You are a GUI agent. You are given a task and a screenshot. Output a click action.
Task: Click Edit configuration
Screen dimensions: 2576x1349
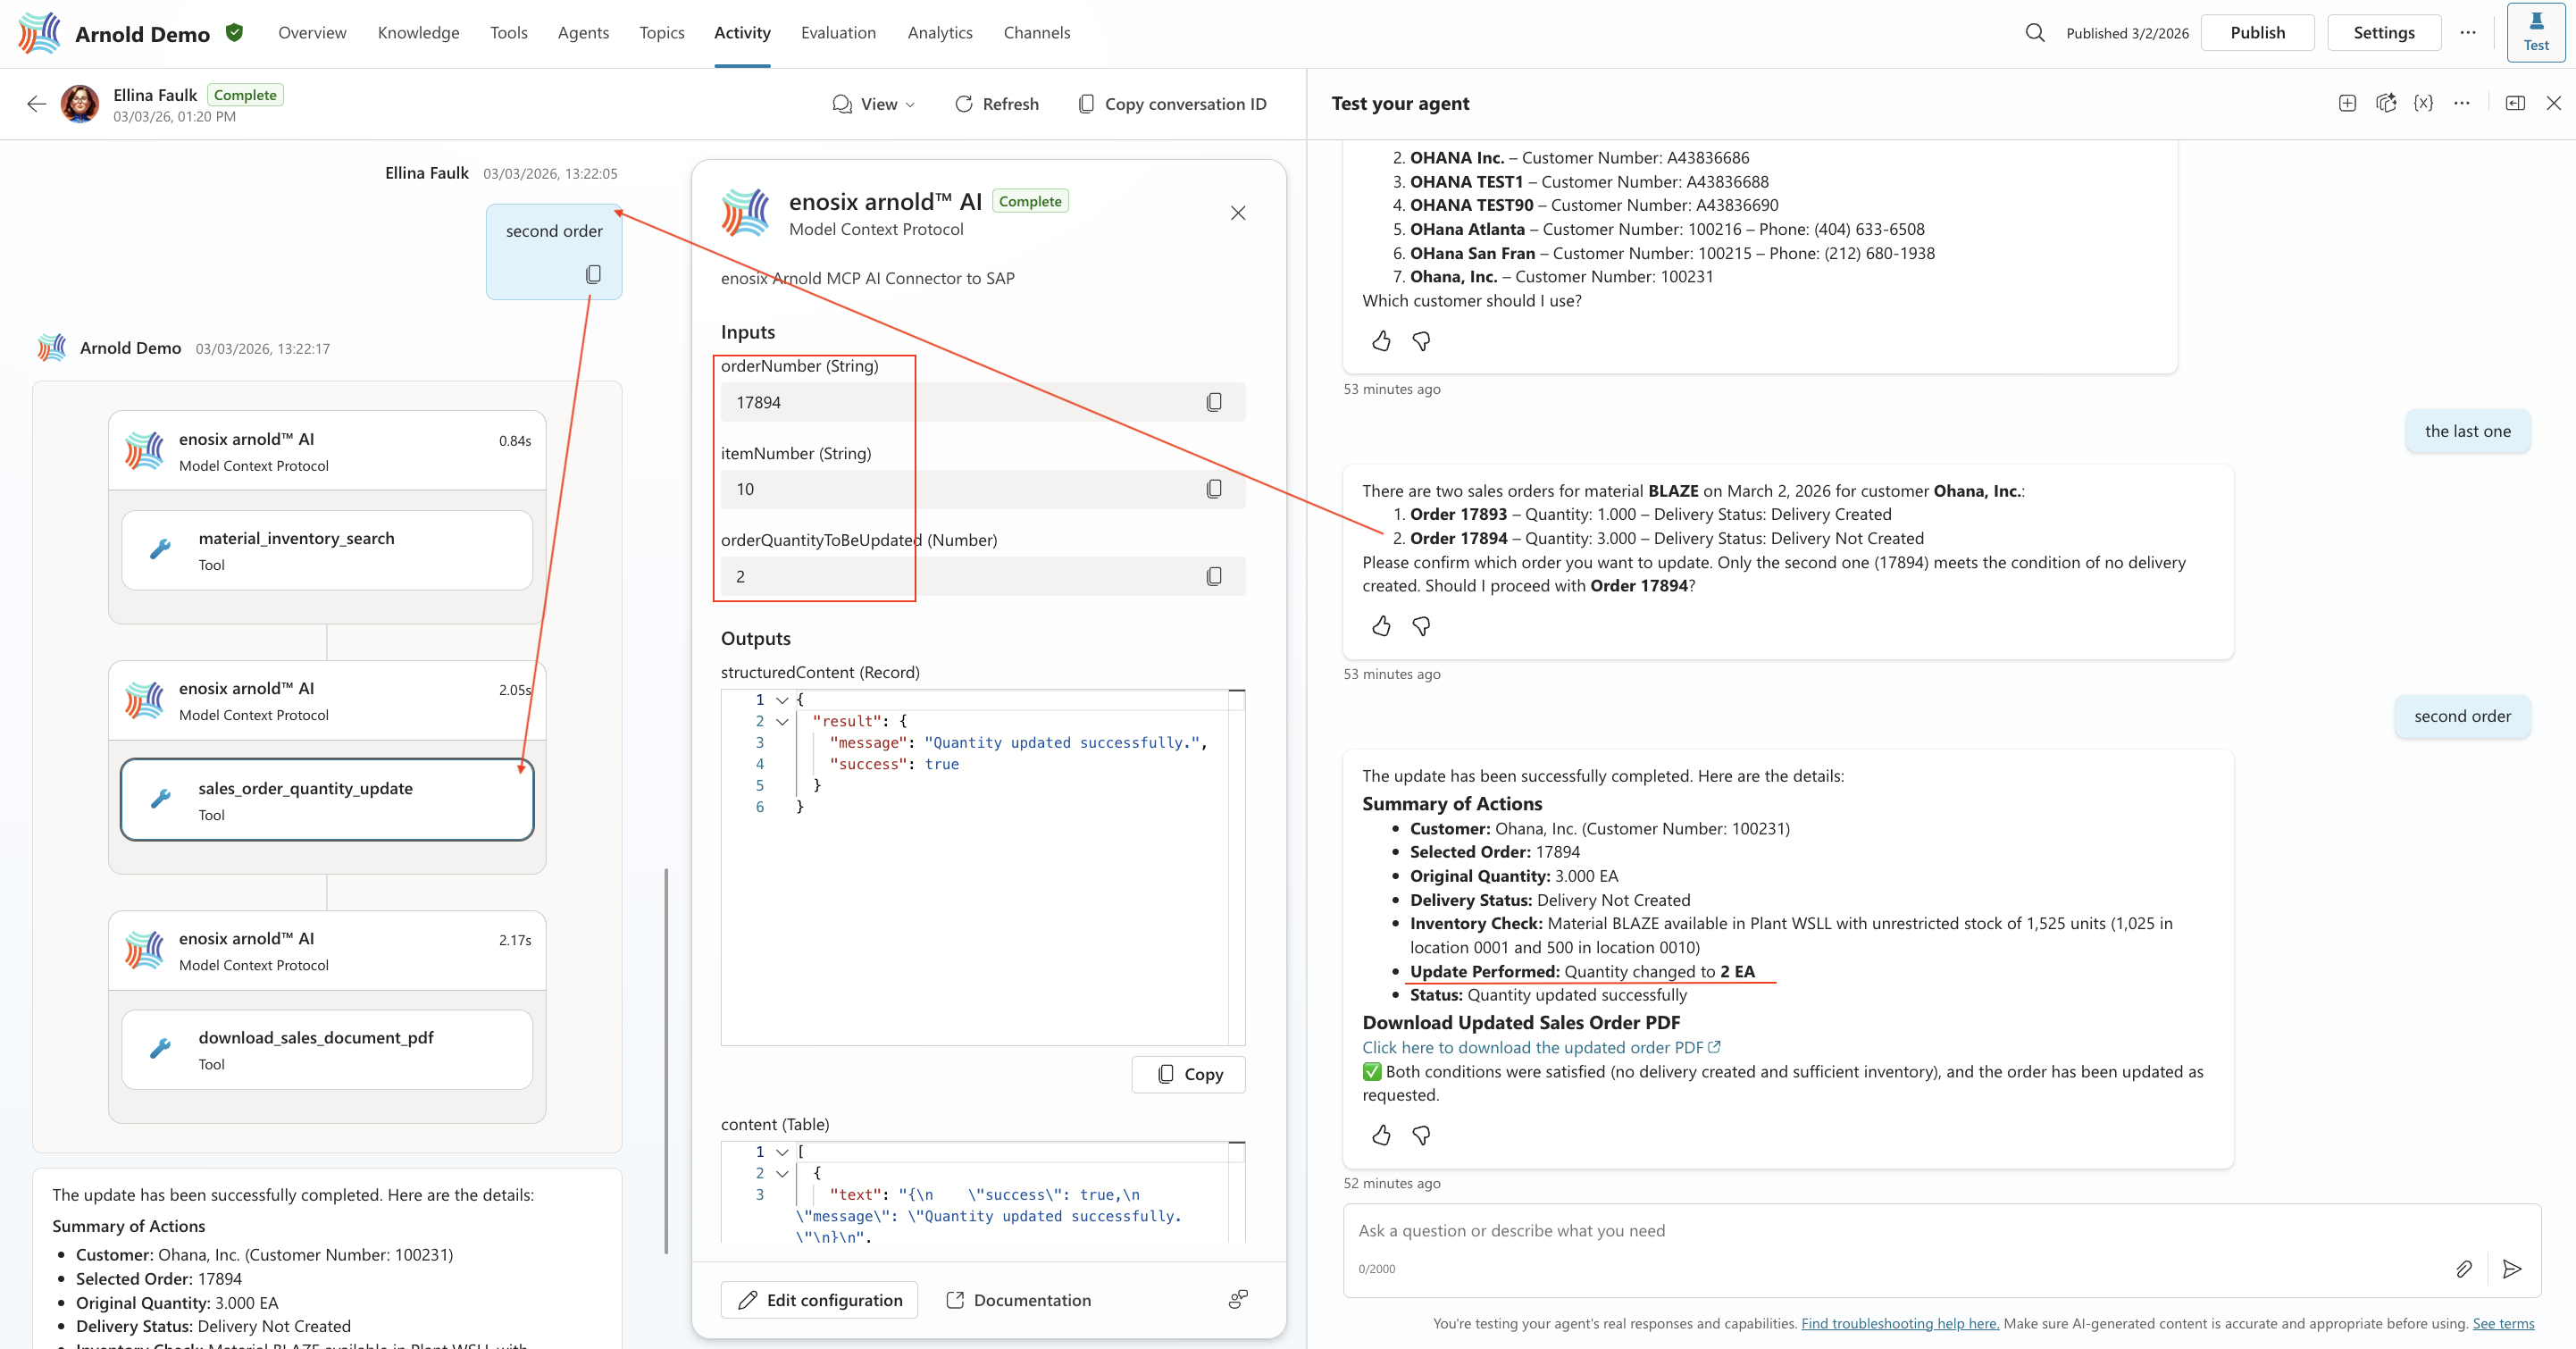(x=819, y=1299)
